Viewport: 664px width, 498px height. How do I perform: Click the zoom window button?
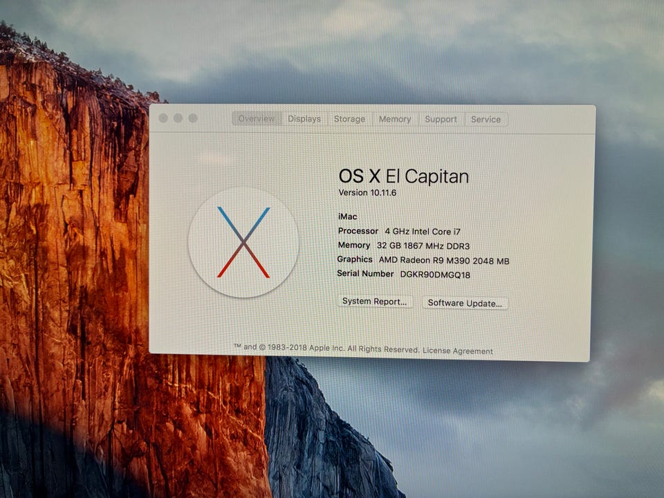tap(193, 118)
